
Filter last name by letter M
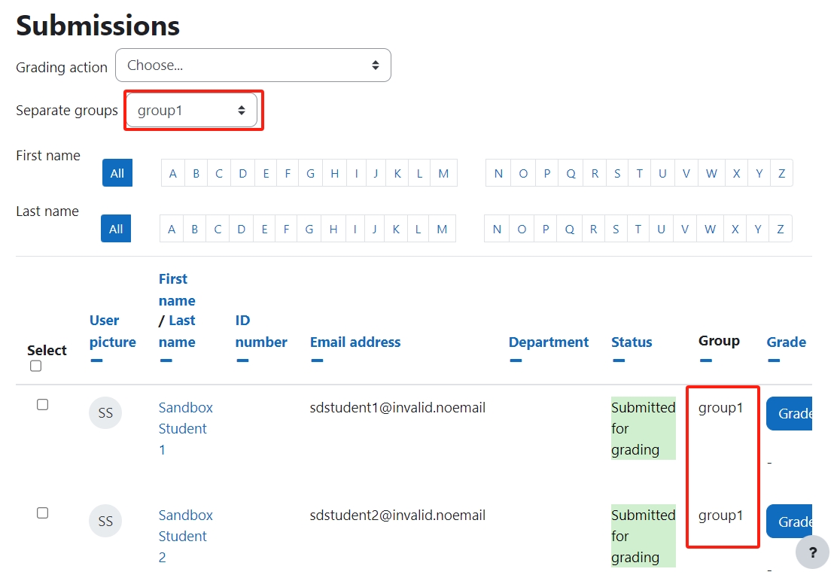442,229
